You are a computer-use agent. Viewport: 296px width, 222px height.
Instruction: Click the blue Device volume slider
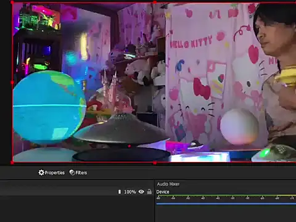coord(226,203)
